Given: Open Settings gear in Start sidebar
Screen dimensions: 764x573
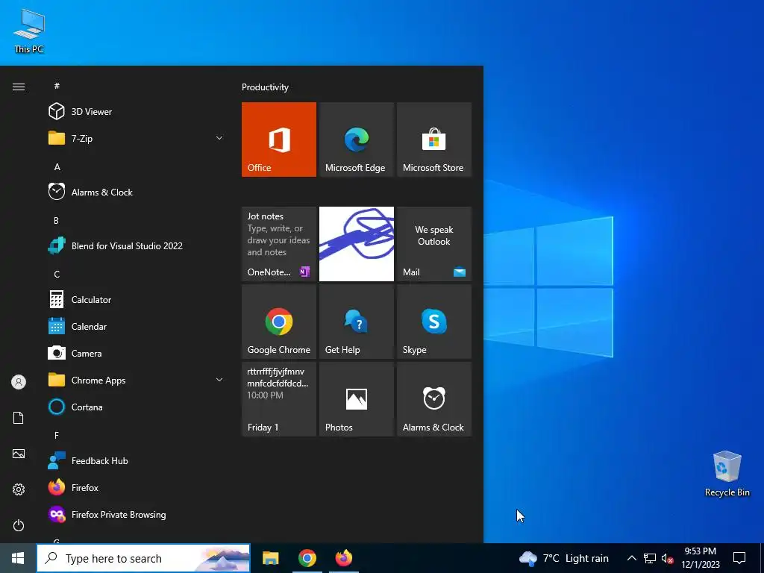Looking at the screenshot, I should pyautogui.click(x=19, y=489).
